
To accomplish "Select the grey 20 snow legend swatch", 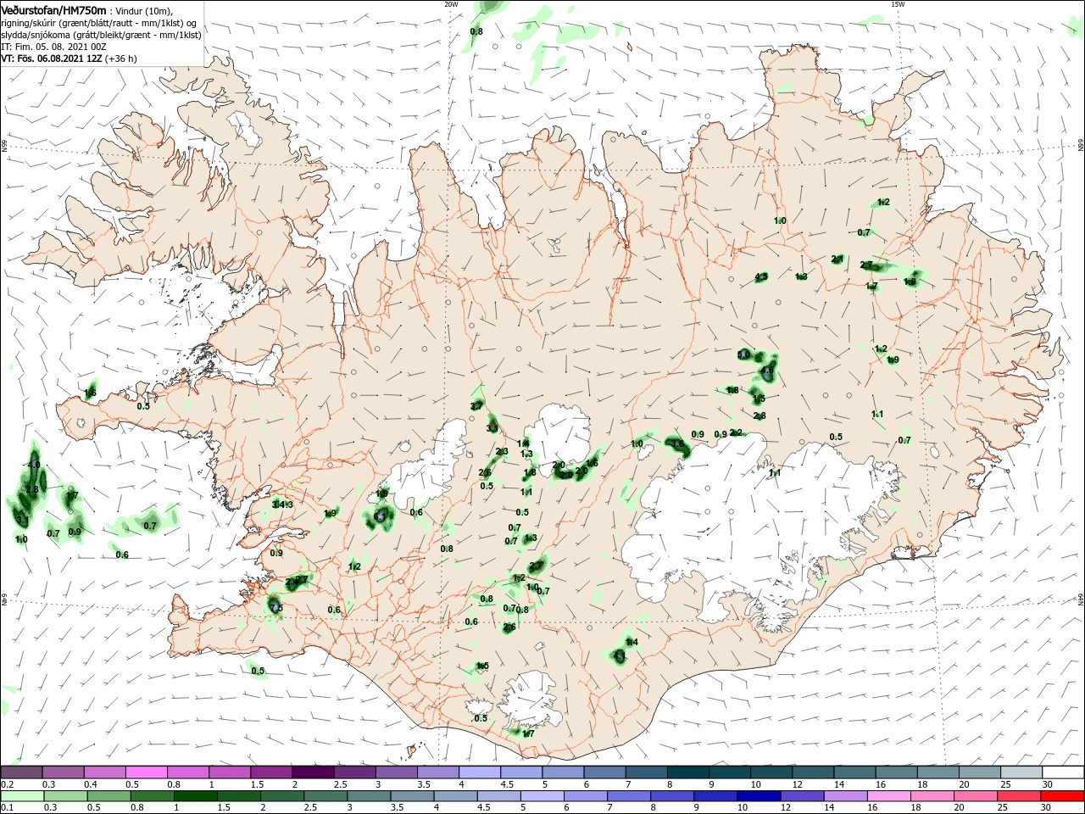I will (980, 772).
